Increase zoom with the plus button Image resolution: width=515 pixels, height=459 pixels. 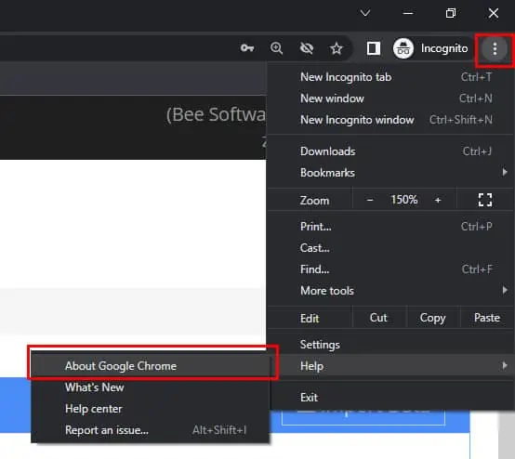tap(438, 200)
